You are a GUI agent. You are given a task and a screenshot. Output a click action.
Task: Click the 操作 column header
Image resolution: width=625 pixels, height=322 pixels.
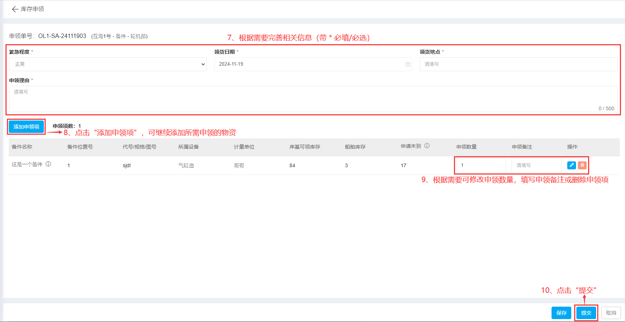pyautogui.click(x=572, y=147)
